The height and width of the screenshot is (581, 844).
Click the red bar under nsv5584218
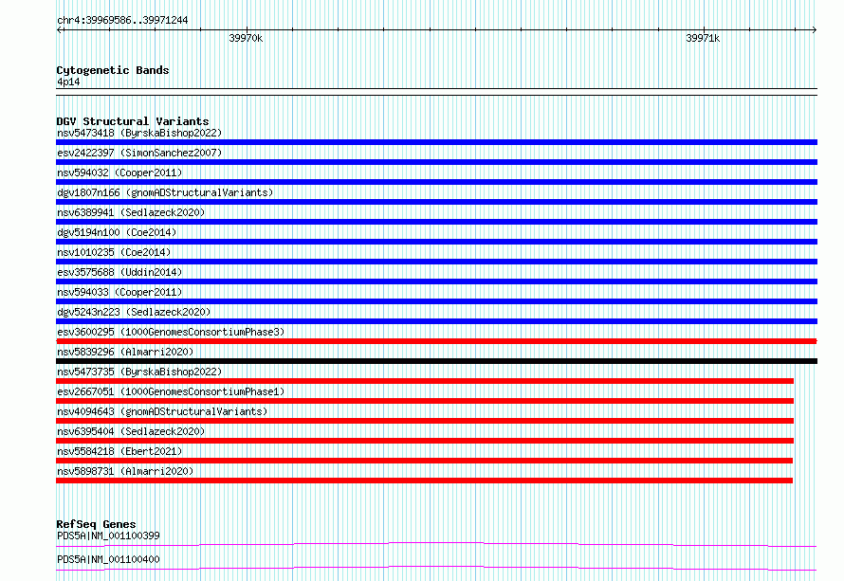point(424,461)
